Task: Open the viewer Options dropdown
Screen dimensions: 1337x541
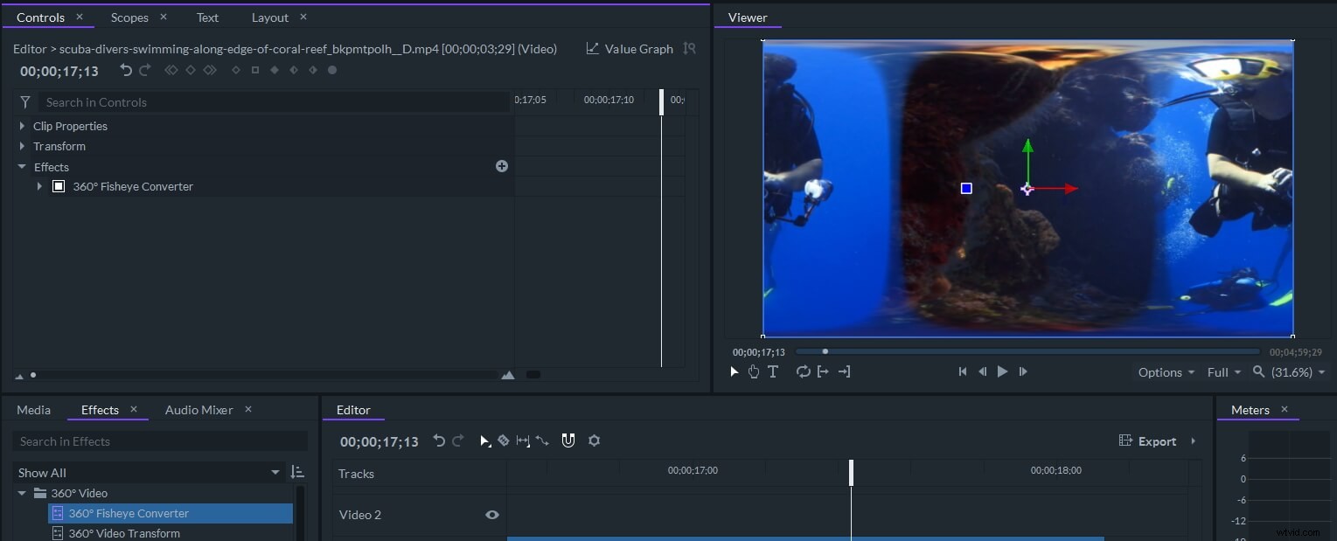Action: coord(1166,372)
